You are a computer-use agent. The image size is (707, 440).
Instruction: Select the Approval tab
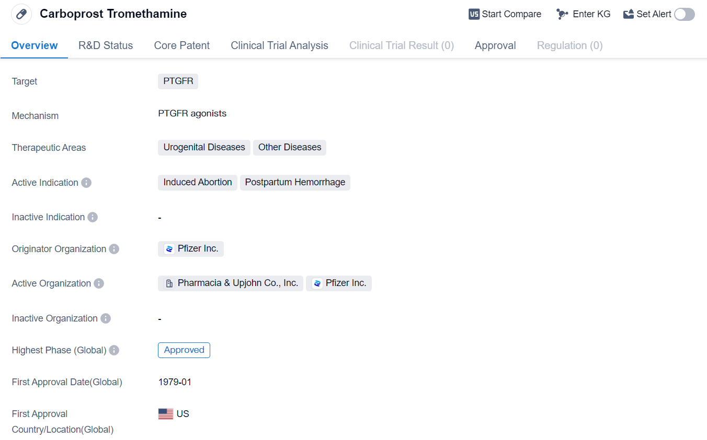(495, 45)
